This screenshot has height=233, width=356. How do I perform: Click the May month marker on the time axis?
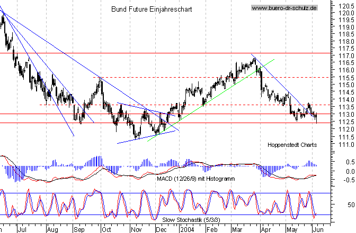click(x=292, y=230)
